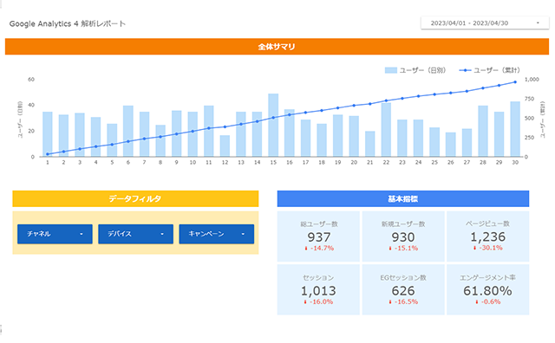Click the -0.6% change indicator
Screen dimensions: 555x343
tap(487, 302)
